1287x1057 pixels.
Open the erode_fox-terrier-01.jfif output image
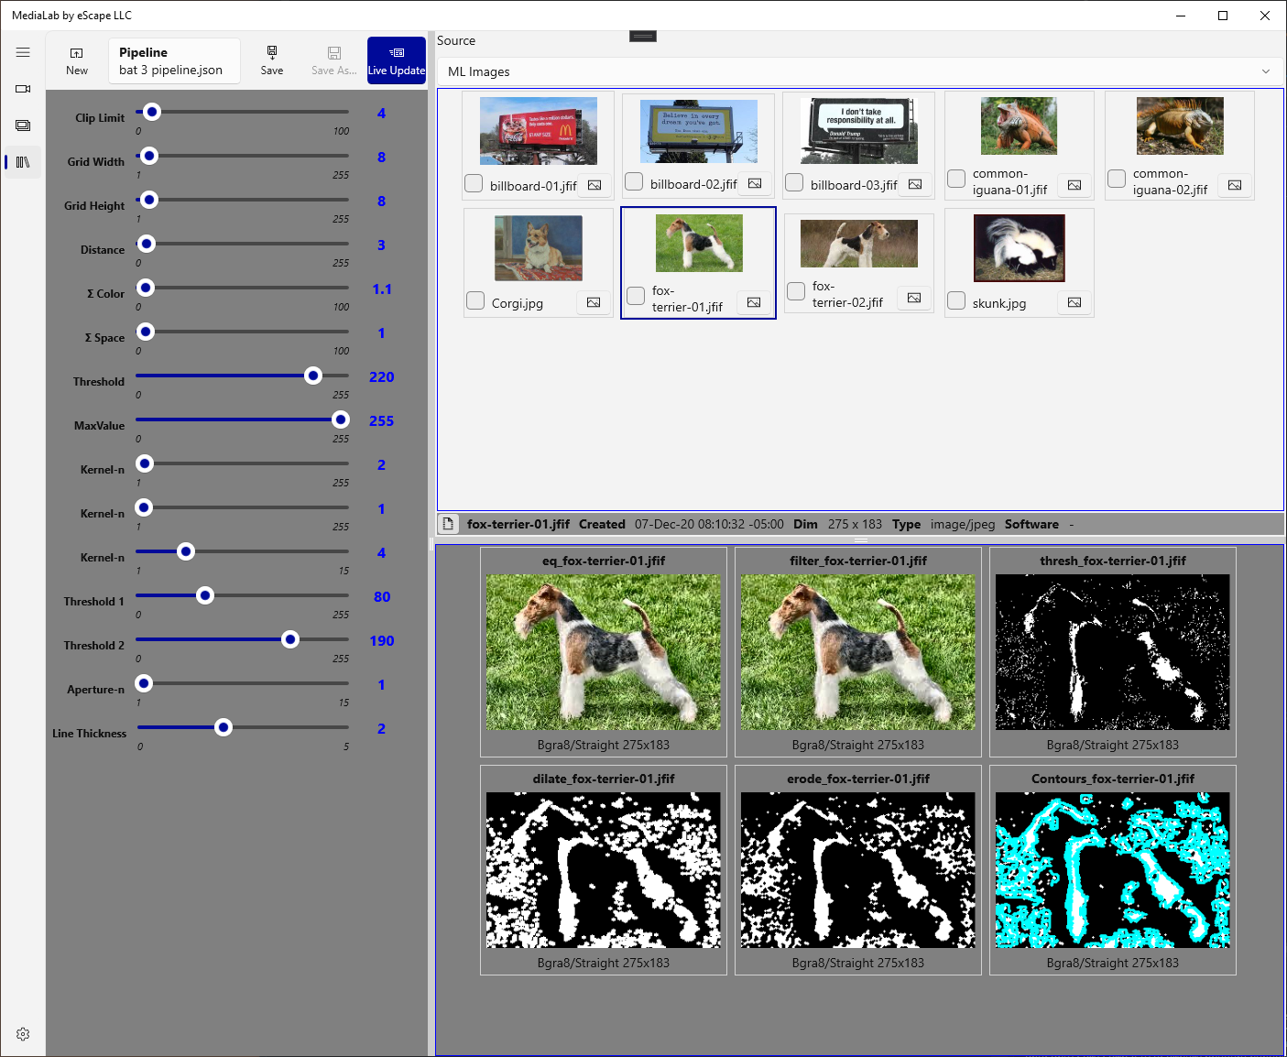pyautogui.click(x=858, y=870)
